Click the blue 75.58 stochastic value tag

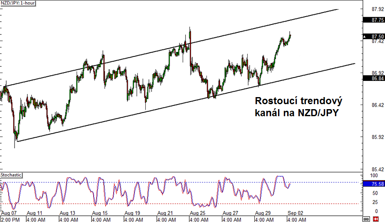[374, 184]
